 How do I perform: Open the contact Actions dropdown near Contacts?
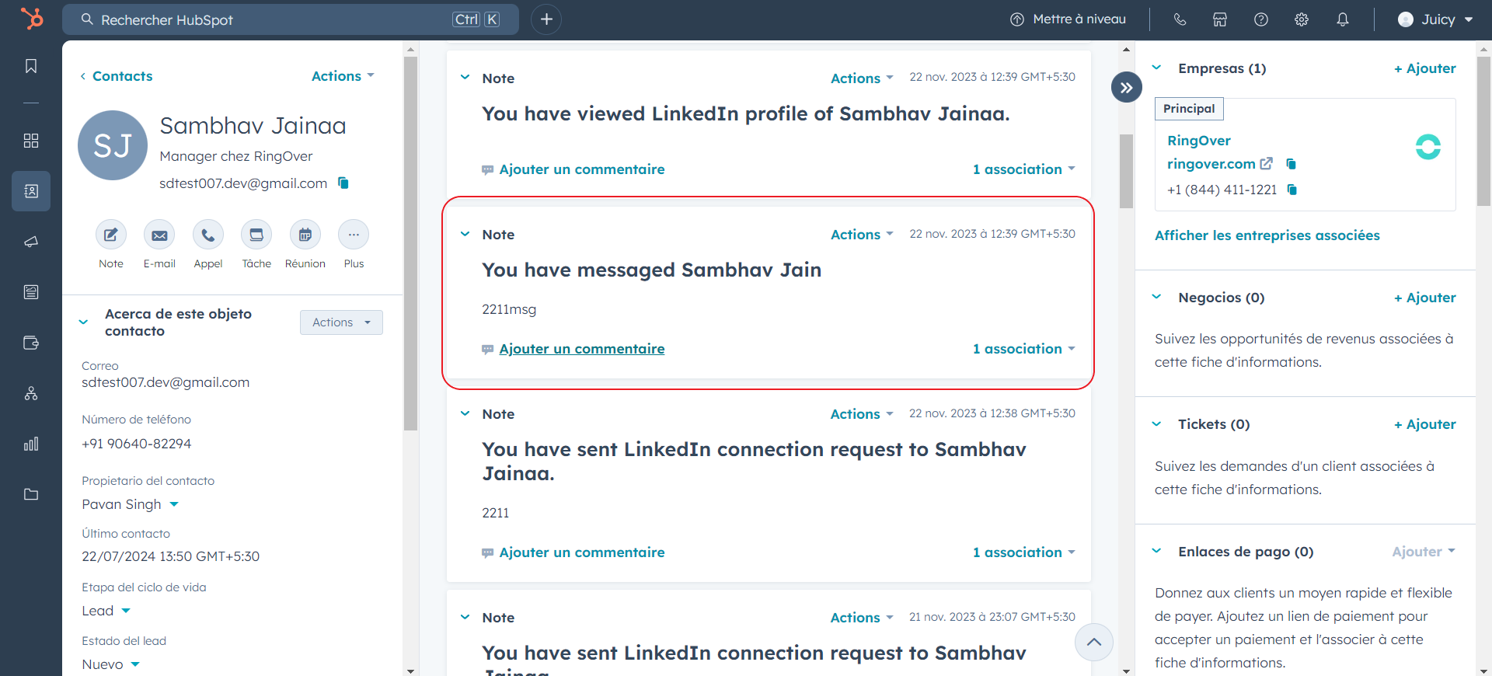tap(343, 76)
